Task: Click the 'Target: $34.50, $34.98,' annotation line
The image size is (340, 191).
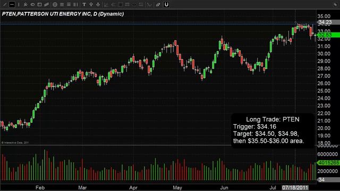Action: click(266, 134)
